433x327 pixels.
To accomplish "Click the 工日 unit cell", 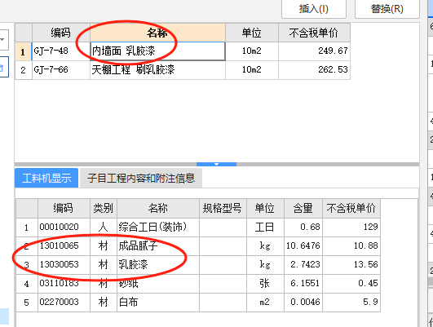I will point(265,228).
